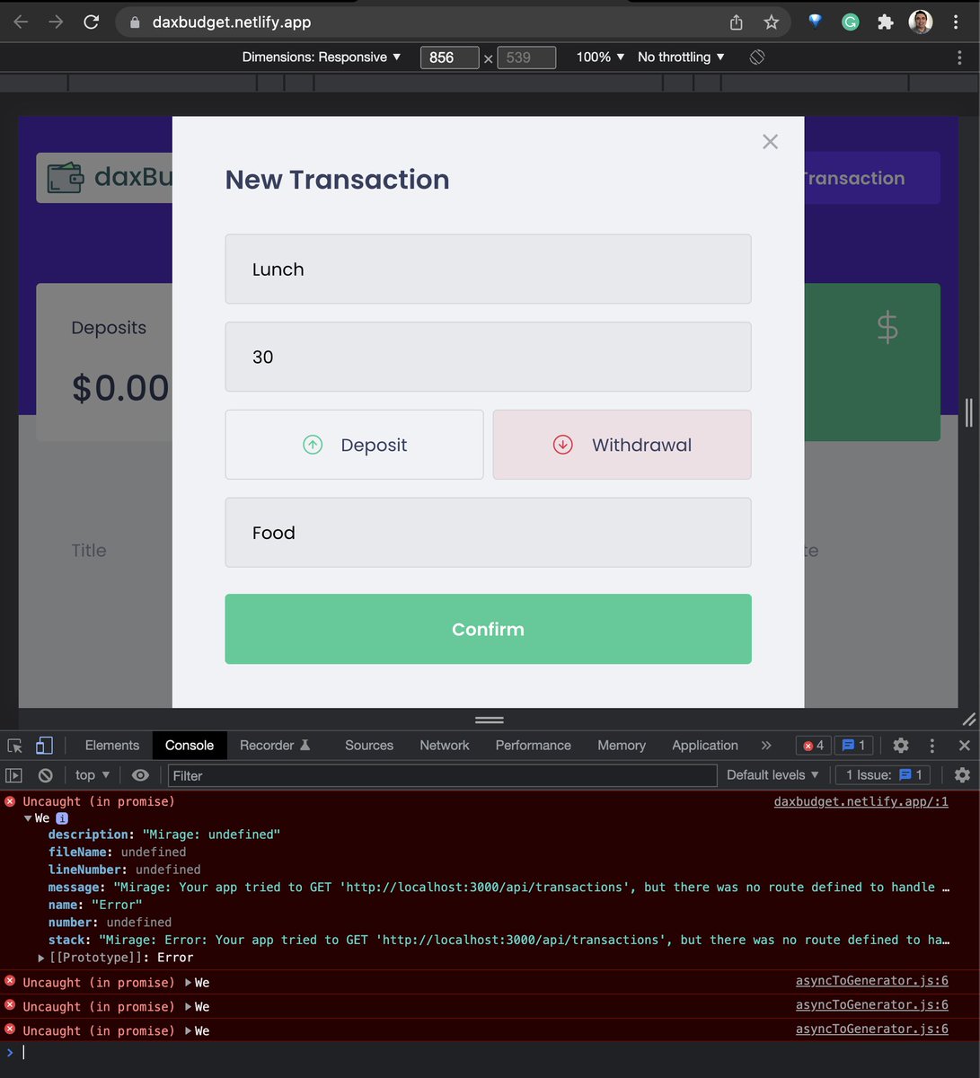Click the console Filter field
Image resolution: width=980 pixels, height=1078 pixels.
click(442, 775)
